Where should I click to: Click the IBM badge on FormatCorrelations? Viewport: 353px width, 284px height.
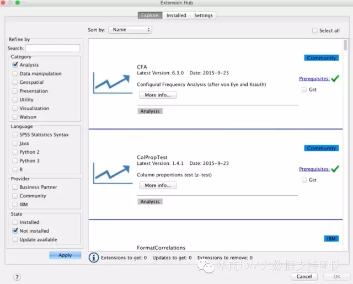click(x=331, y=239)
